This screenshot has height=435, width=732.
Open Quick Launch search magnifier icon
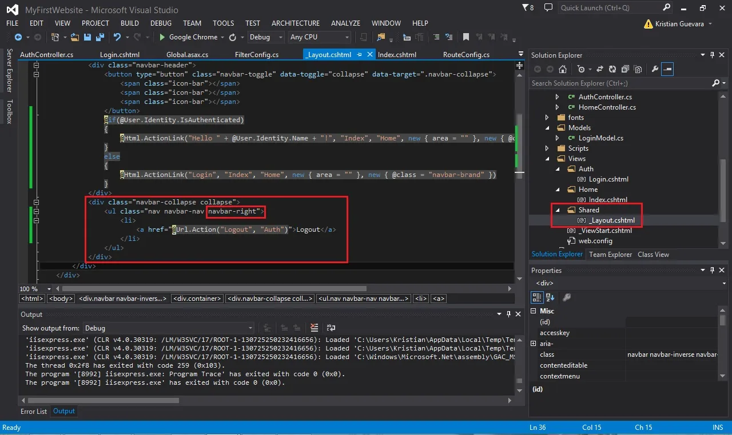pos(666,8)
